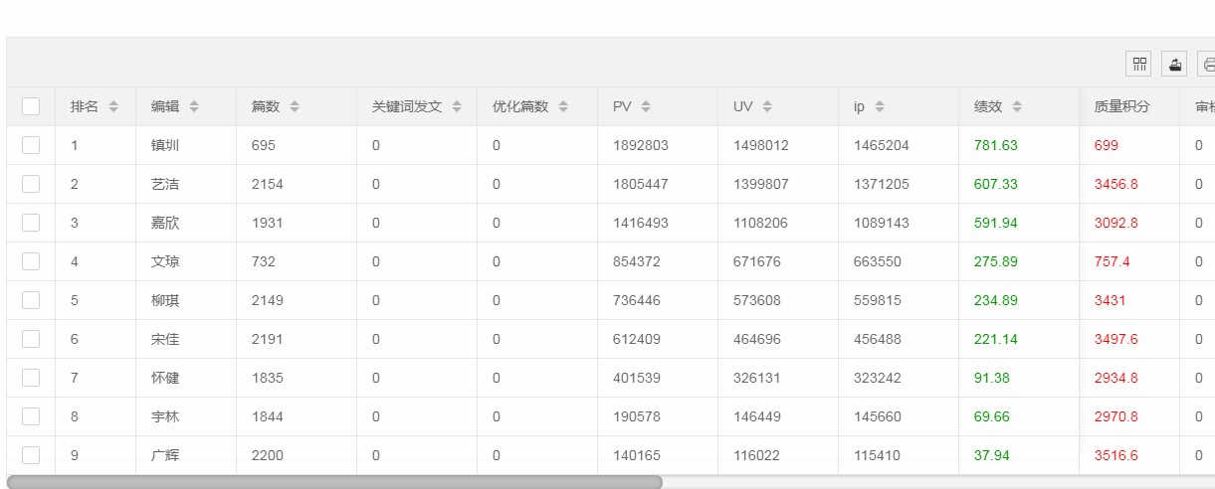Tick the checkbox in 嘉欣's row
Viewport: 1215px width, 489px height.
click(x=31, y=223)
